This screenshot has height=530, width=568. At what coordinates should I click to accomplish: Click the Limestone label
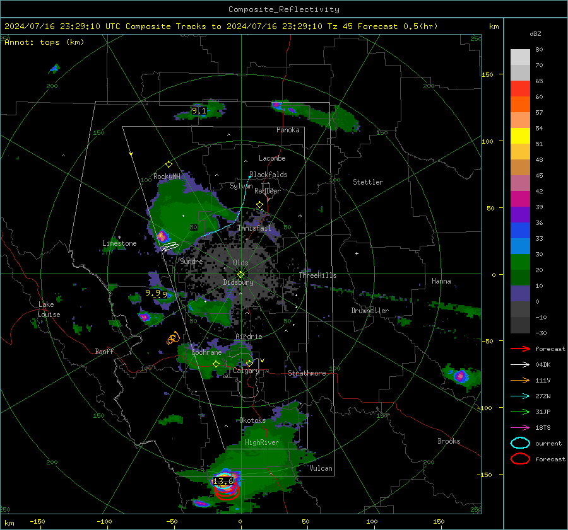(x=119, y=243)
